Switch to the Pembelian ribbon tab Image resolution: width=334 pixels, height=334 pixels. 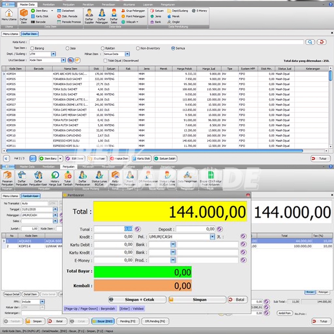click(49, 5)
